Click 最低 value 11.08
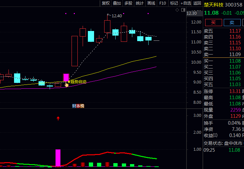Viewport: 244px width, 169px height. [235, 103]
